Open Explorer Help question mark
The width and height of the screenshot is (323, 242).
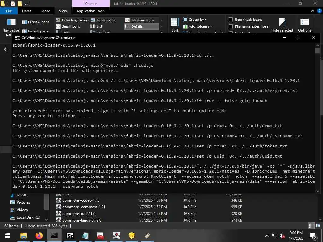point(319,11)
